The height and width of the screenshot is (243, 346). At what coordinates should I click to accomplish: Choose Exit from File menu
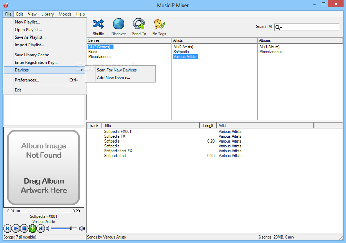[x=45, y=90]
